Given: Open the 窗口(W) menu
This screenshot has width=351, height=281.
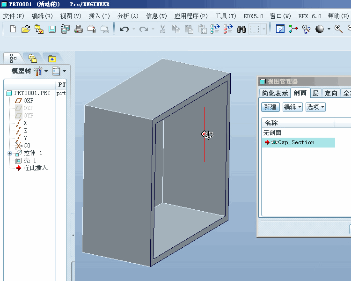Looking at the screenshot, I should pos(280,16).
